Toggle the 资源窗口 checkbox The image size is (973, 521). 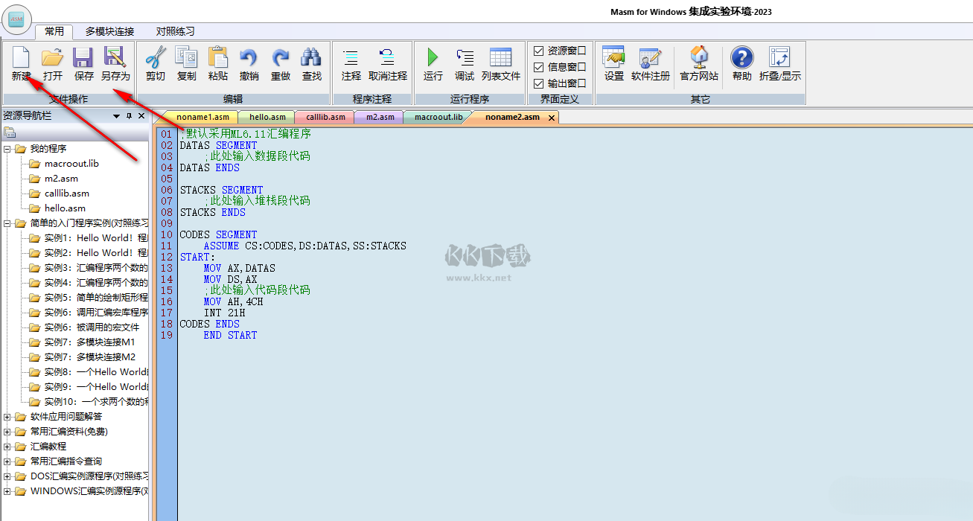pyautogui.click(x=539, y=51)
